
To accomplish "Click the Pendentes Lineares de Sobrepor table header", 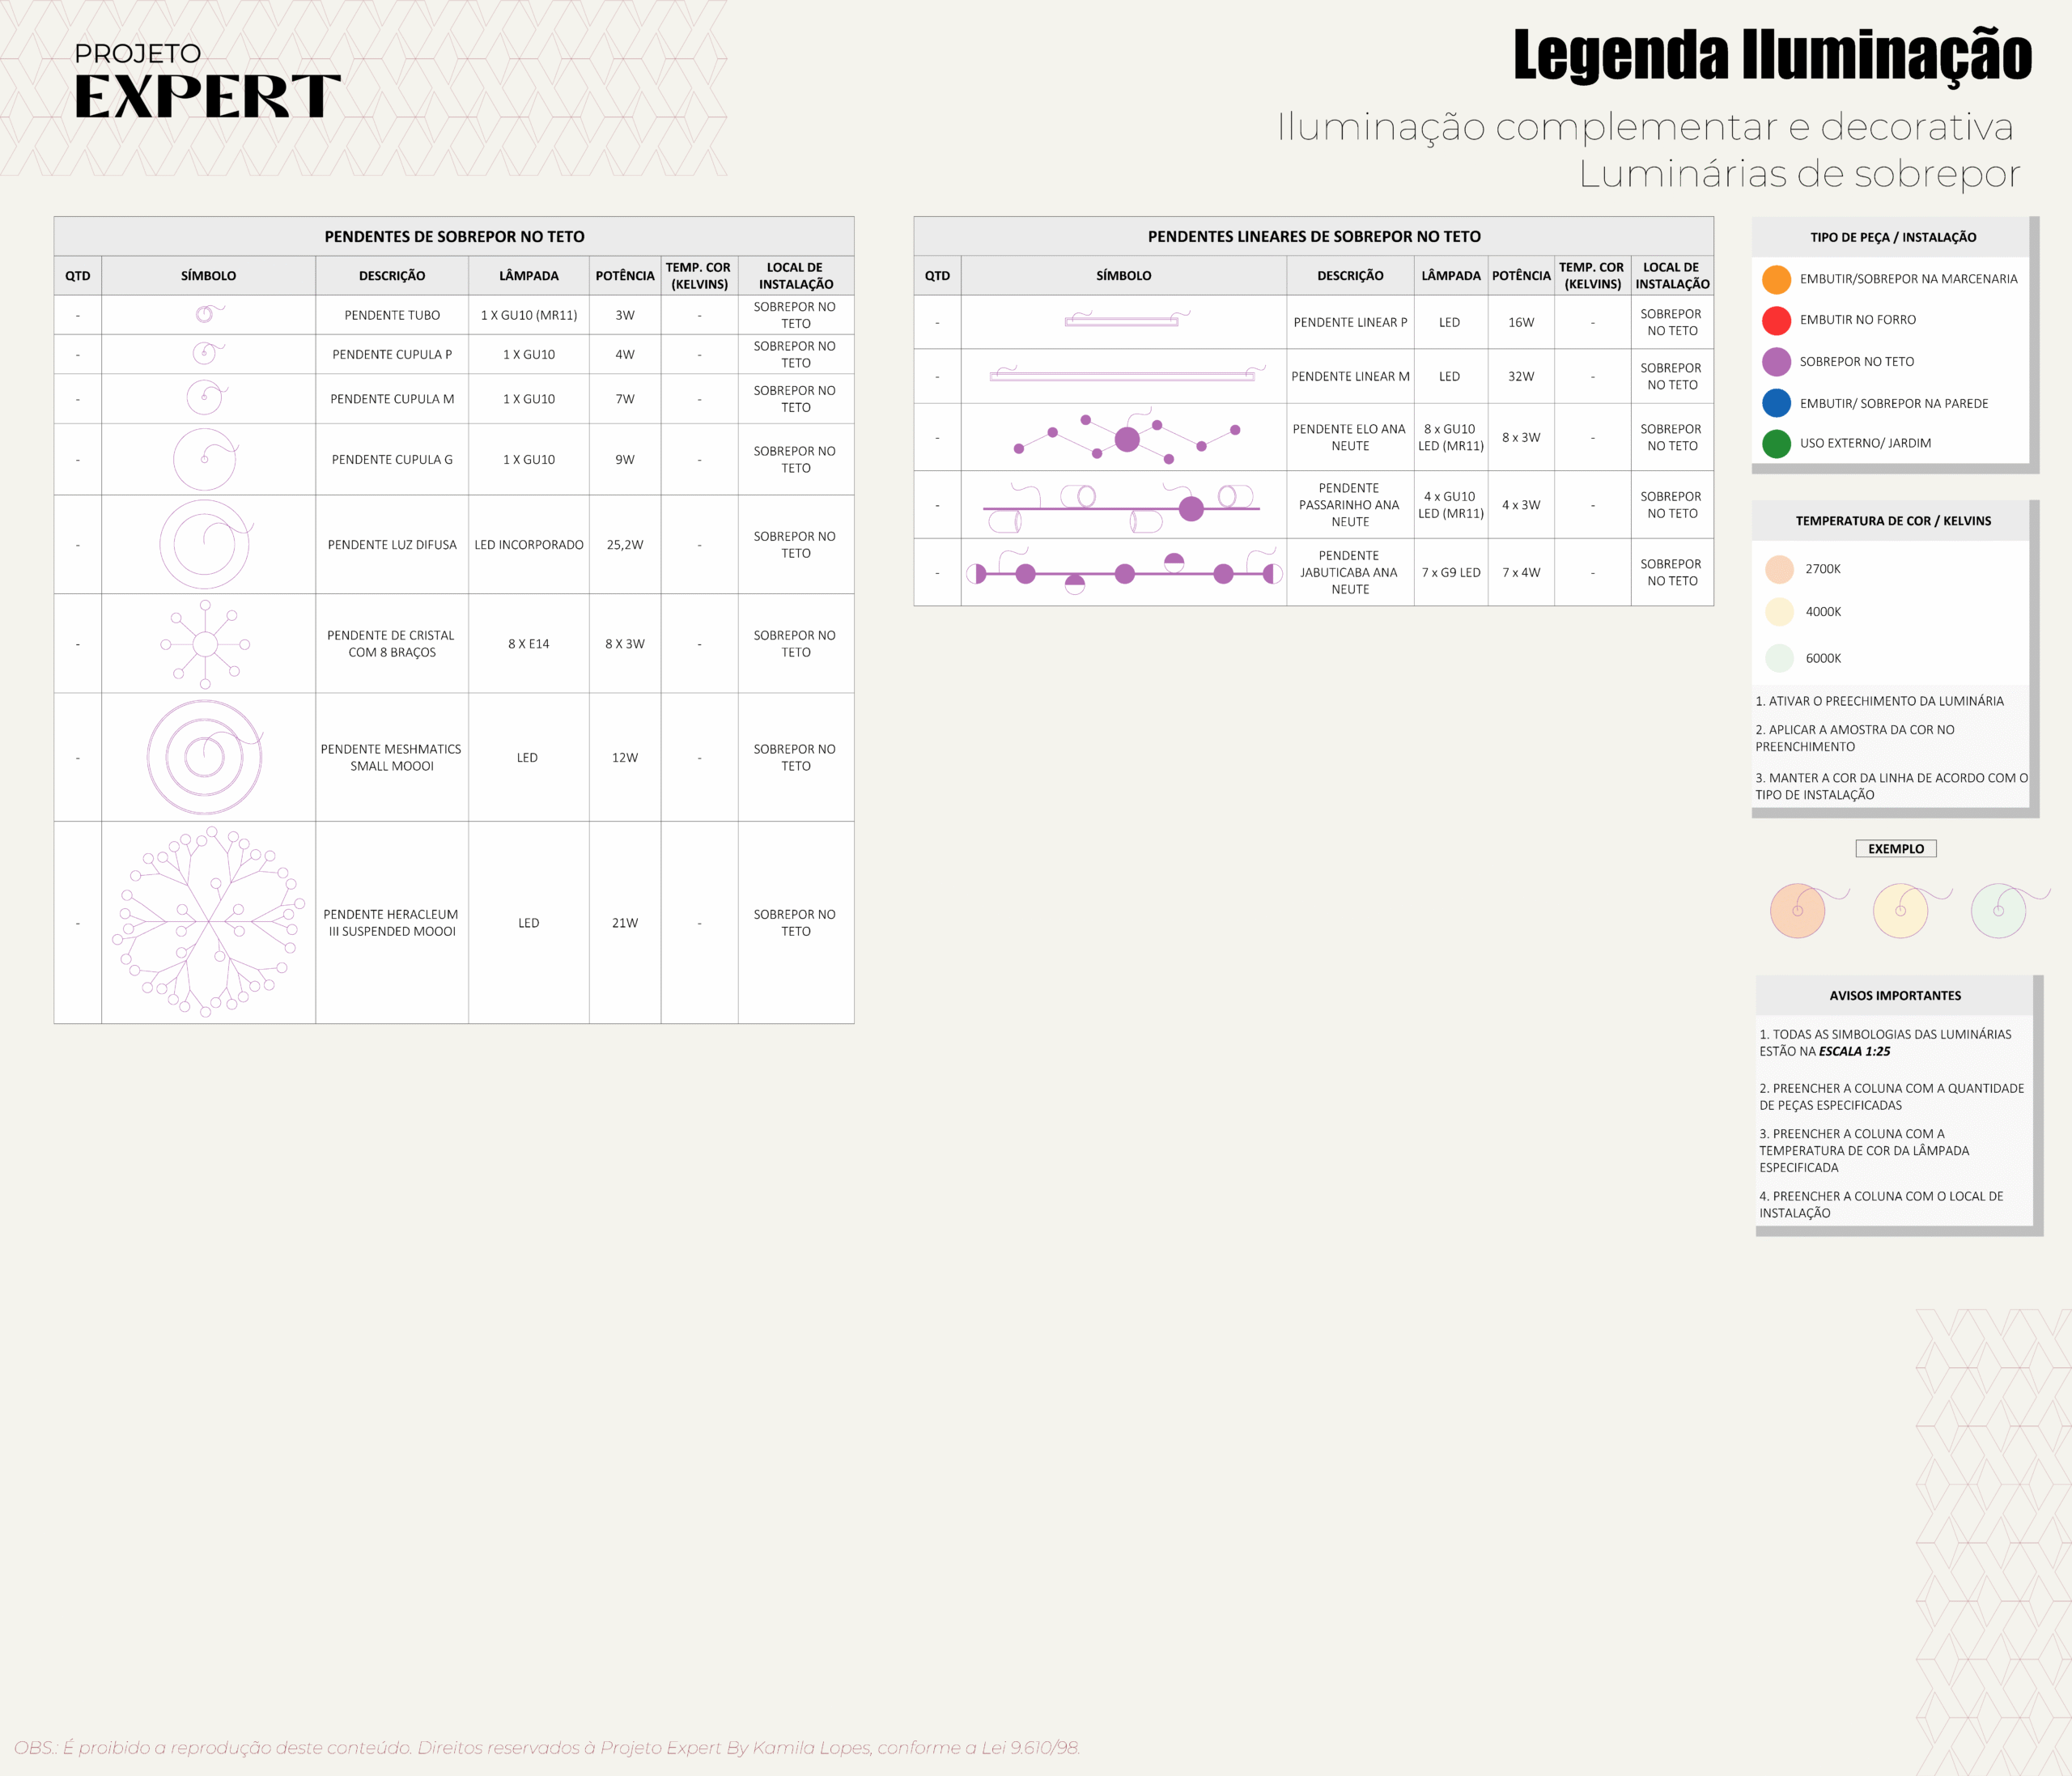I will click(1313, 236).
